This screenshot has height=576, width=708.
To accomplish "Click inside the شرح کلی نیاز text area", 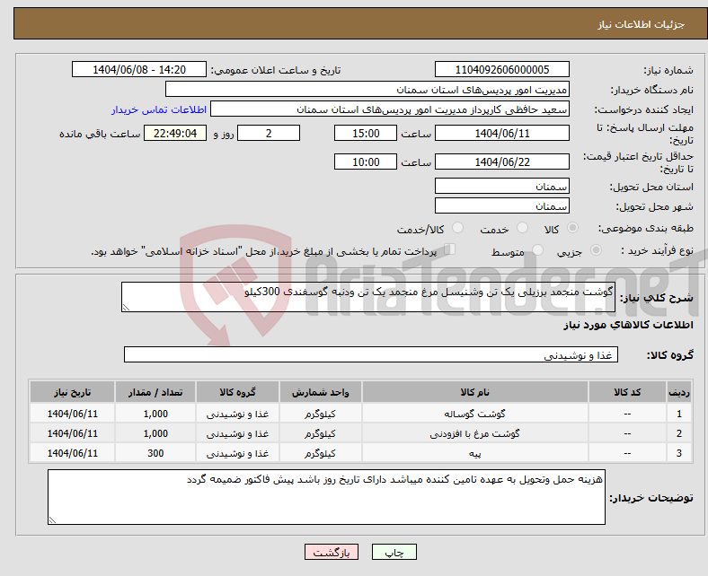I will point(368,298).
